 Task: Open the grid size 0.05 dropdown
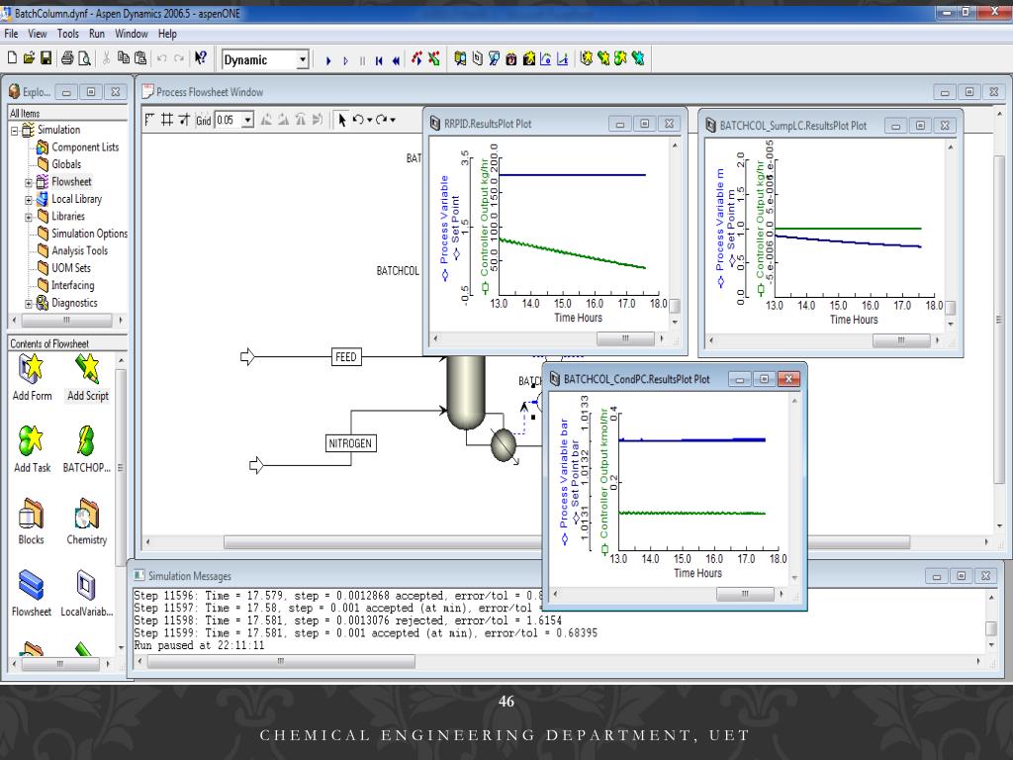248,120
